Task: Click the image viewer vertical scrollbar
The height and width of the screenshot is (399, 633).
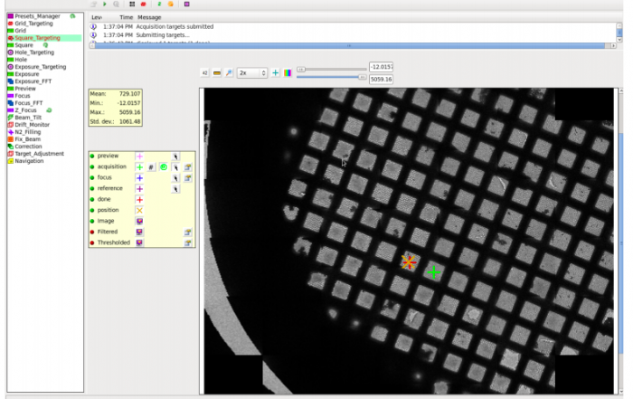Action: pyautogui.click(x=621, y=242)
